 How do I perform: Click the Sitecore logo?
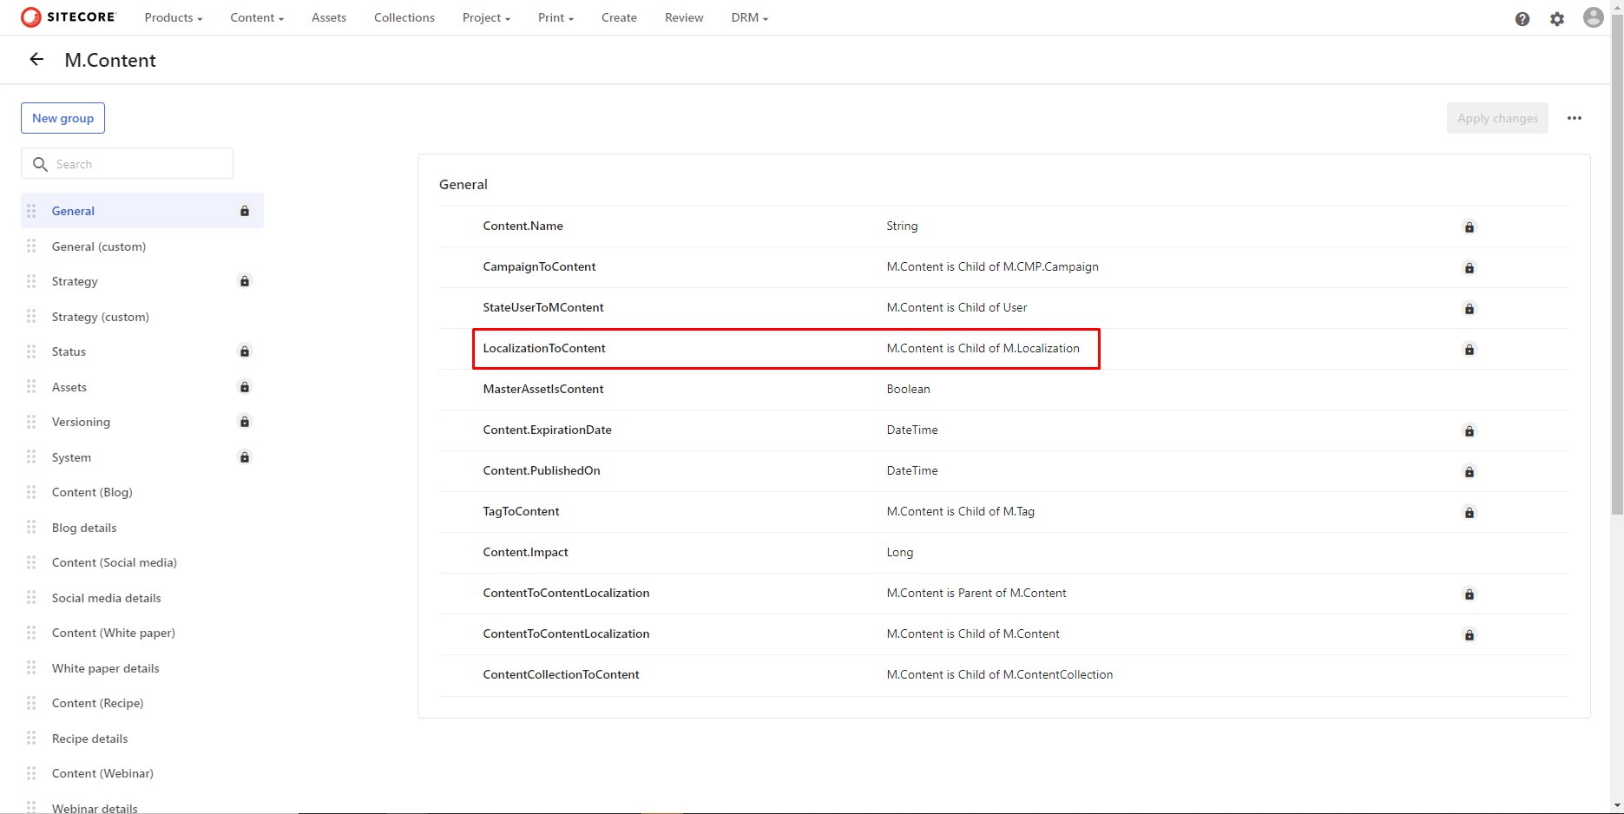tap(68, 17)
